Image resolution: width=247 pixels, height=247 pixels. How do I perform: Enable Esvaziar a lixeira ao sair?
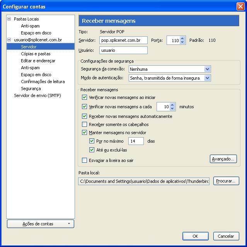[x=84, y=160]
